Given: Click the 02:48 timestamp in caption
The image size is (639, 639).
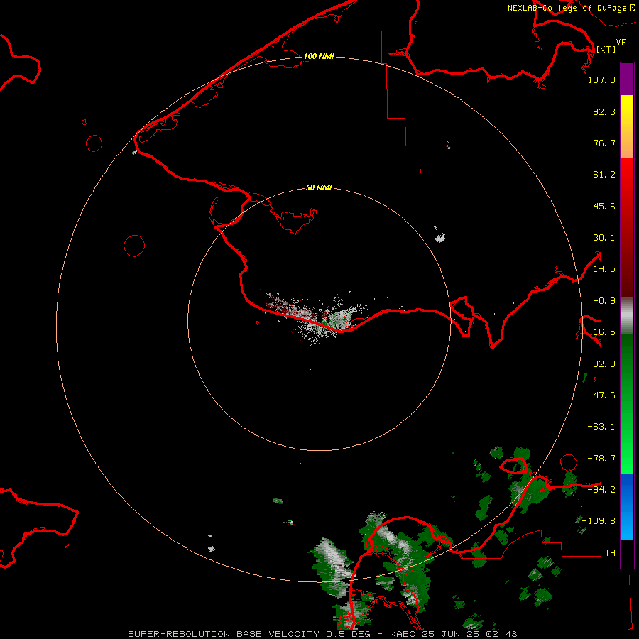Looking at the screenshot, I should 501,634.
